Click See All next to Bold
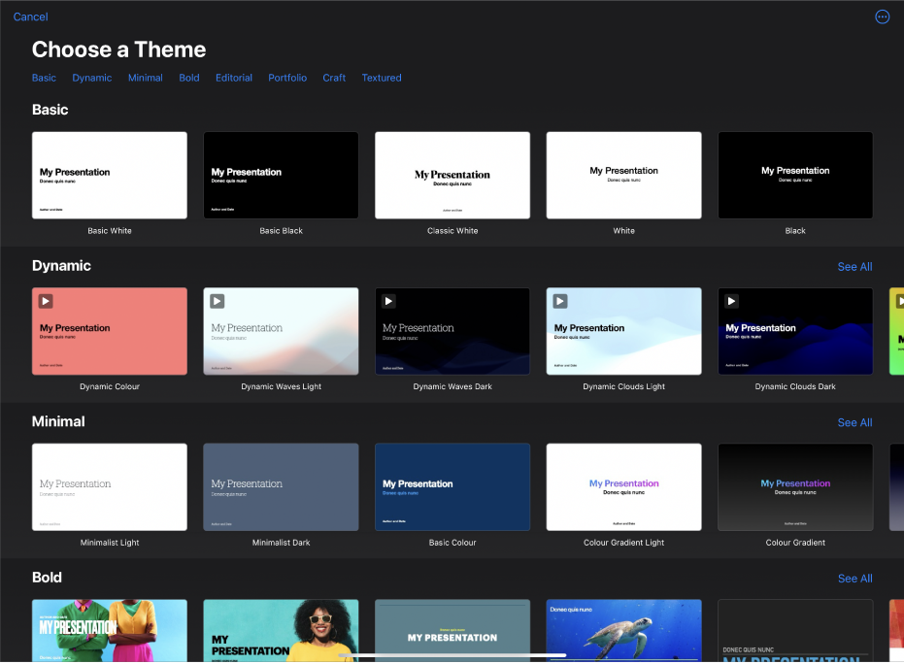This screenshot has width=904, height=664. [854, 578]
